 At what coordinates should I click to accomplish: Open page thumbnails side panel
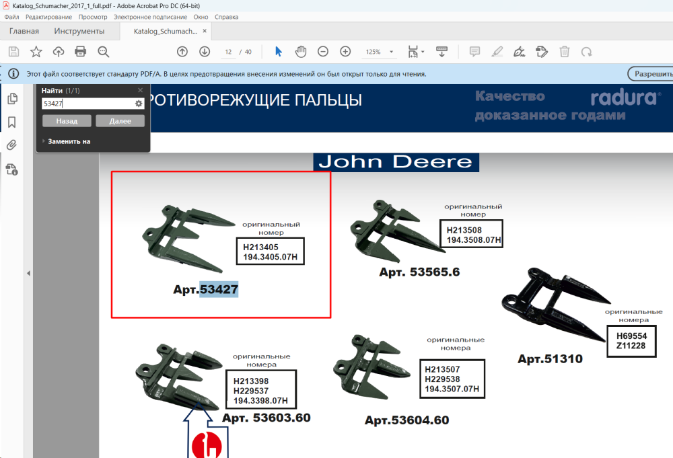pyautogui.click(x=12, y=99)
